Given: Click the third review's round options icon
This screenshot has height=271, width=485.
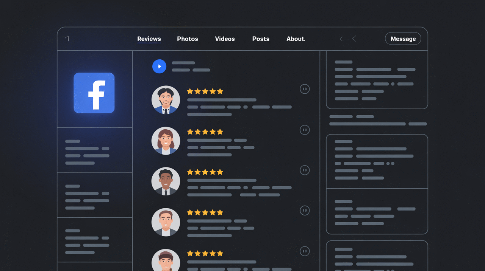Looking at the screenshot, I should click(x=305, y=170).
